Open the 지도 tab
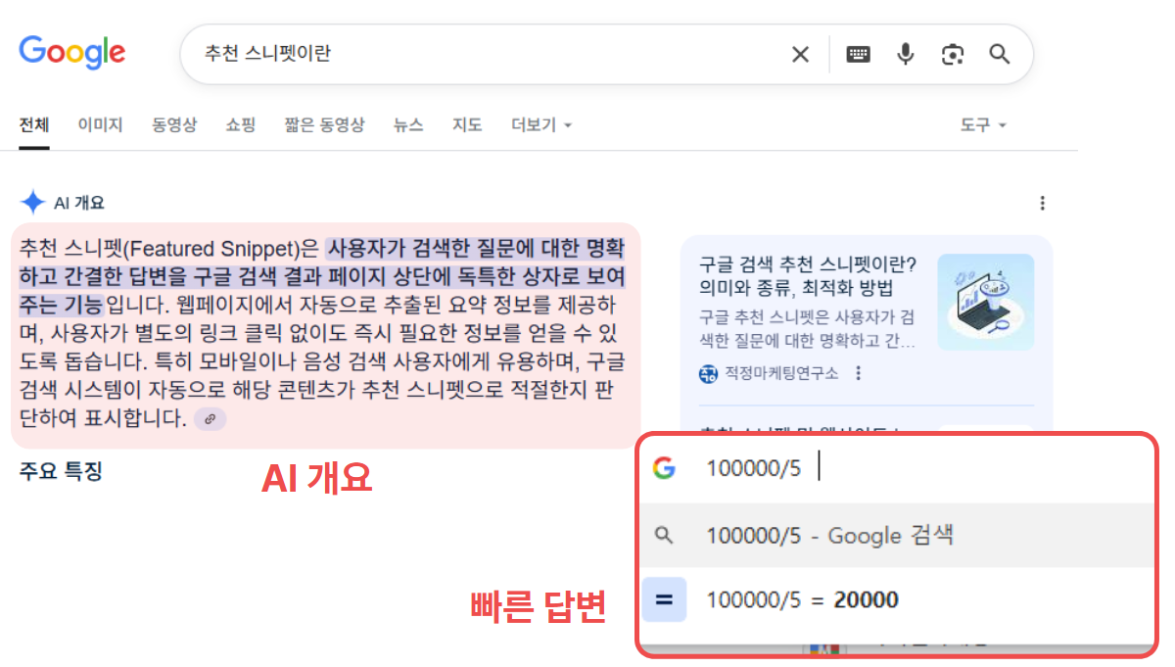Screen dimensions: 1175x667 [x=467, y=125]
